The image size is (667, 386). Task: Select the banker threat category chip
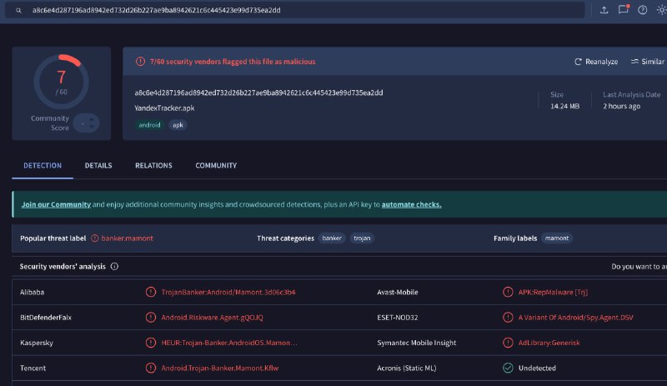[x=332, y=238]
